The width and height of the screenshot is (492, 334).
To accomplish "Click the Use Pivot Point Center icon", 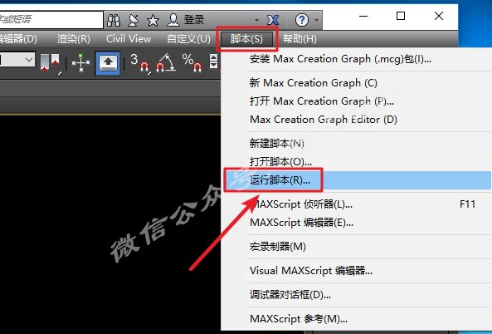I will [81, 63].
